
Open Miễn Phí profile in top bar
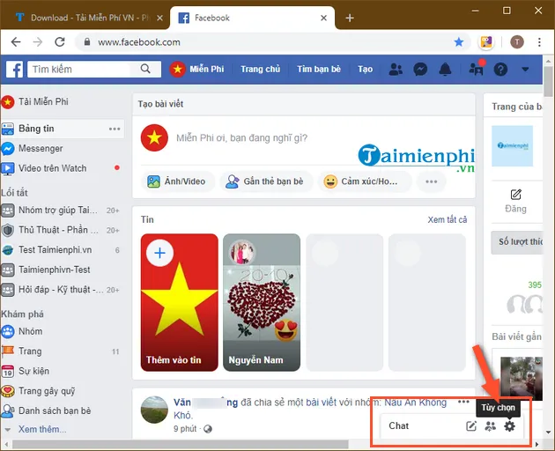coord(196,69)
